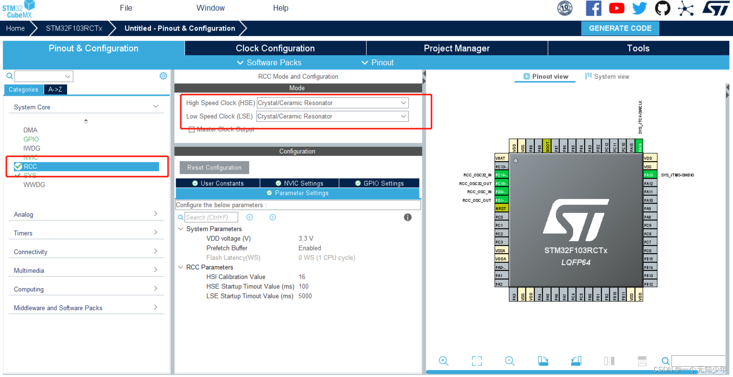
Task: Click the parameter Search (Ctrl+F) field
Action: coord(211,217)
